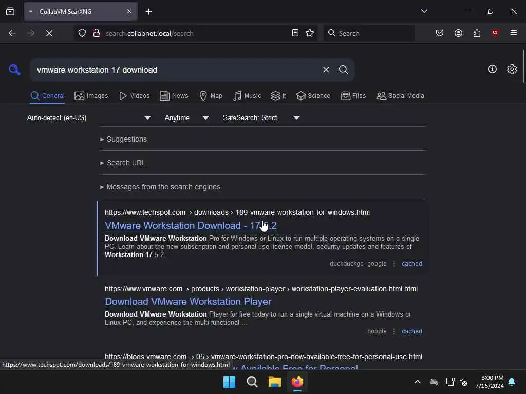
Task: Switch to Videos category tab
Action: (134, 96)
